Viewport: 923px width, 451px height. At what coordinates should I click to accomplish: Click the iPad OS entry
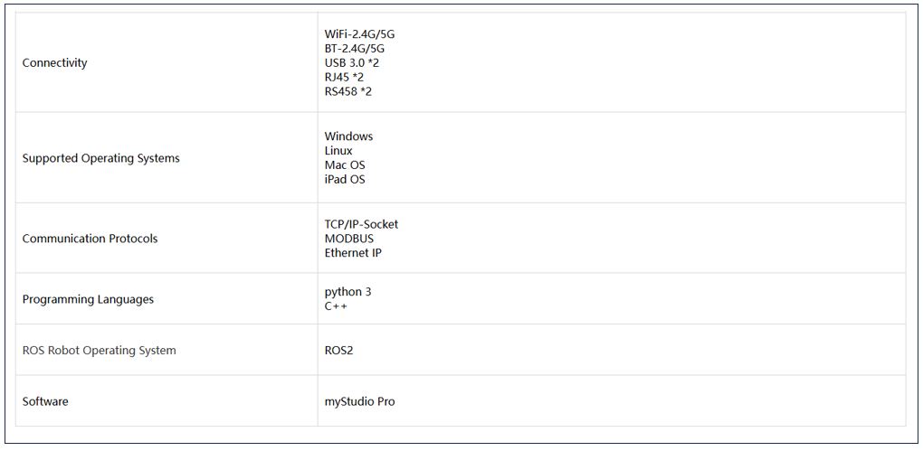(345, 180)
